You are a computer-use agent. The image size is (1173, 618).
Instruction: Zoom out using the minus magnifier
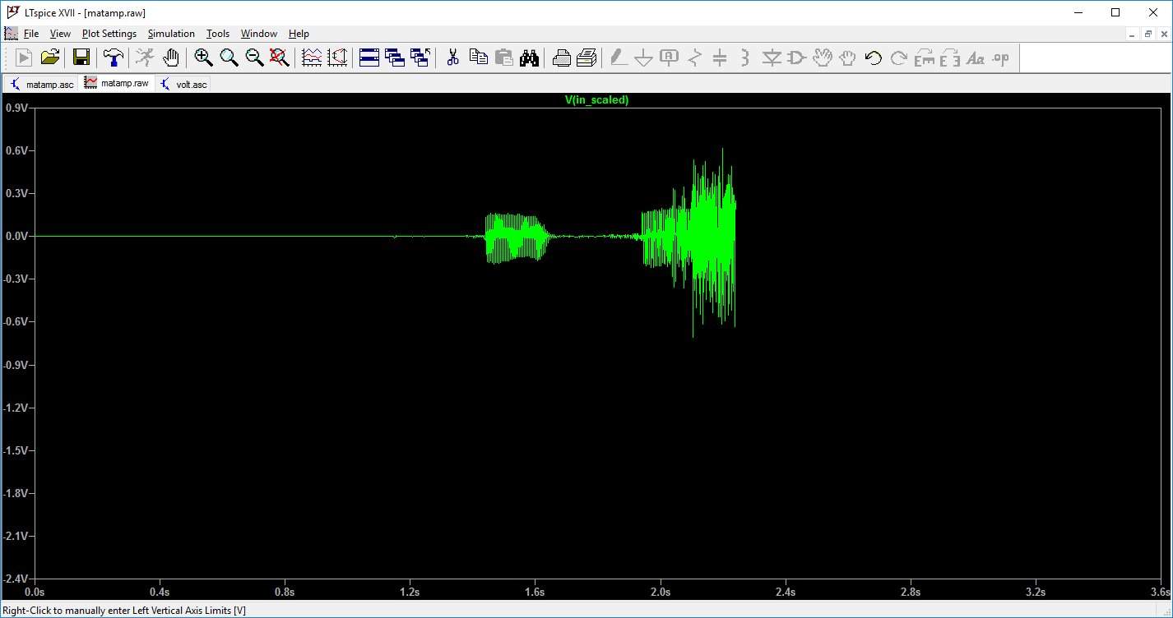coord(254,58)
